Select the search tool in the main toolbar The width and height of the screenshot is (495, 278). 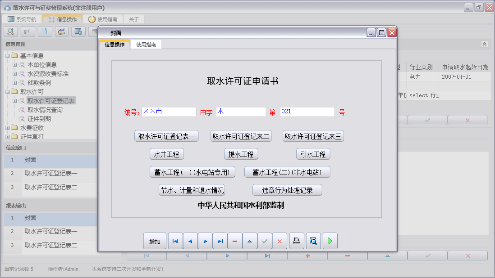10,31
